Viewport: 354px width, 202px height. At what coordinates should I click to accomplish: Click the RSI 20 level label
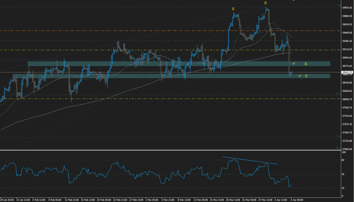343,188
